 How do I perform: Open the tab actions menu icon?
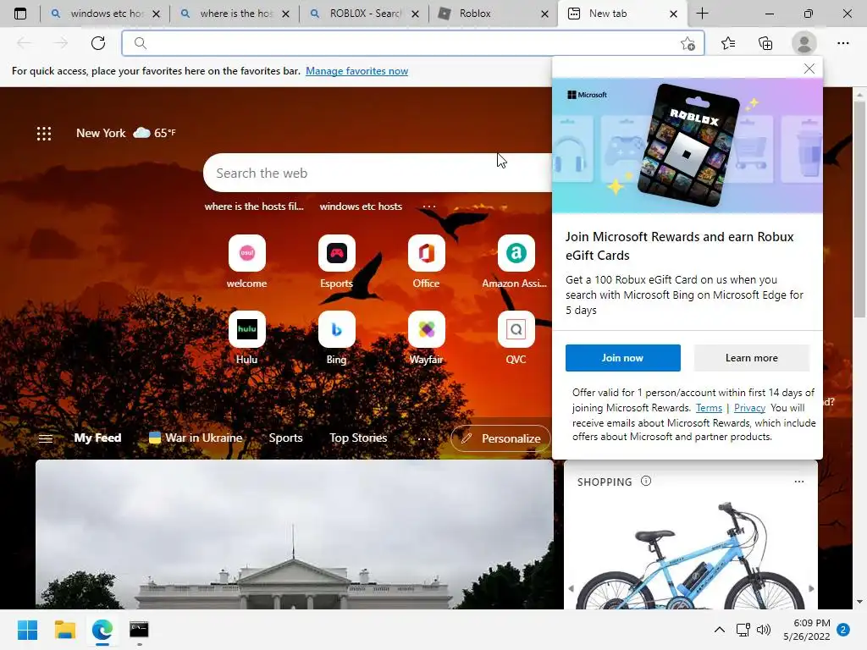[x=20, y=14]
